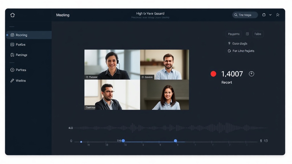Click the Talbs button
292x164 pixels.
pos(258,34)
